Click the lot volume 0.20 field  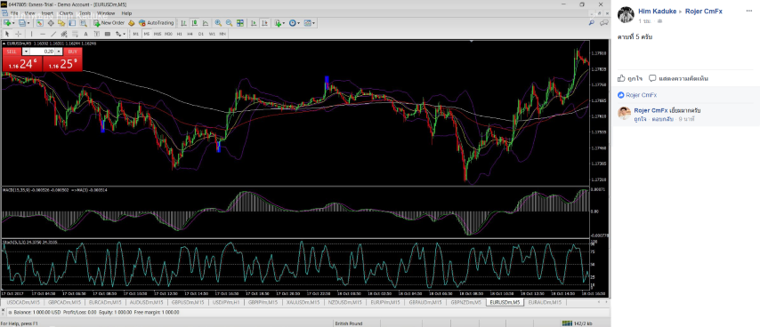(43, 52)
